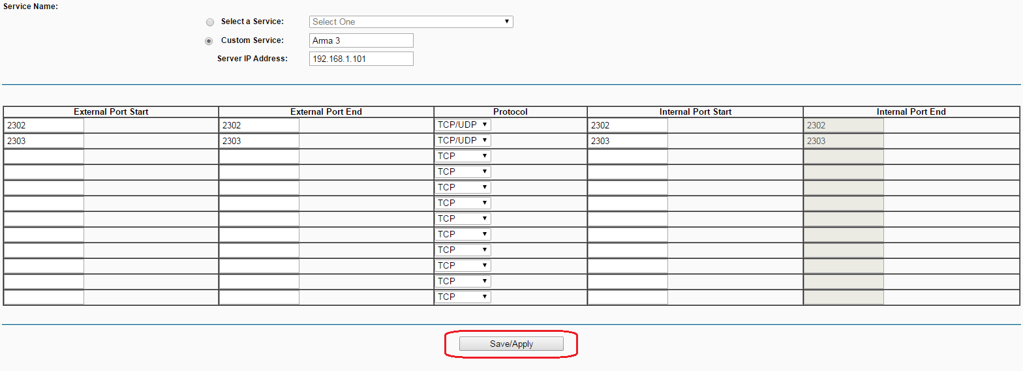
Task: Click the Custom Service field containing Arma 3
Action: pos(361,40)
